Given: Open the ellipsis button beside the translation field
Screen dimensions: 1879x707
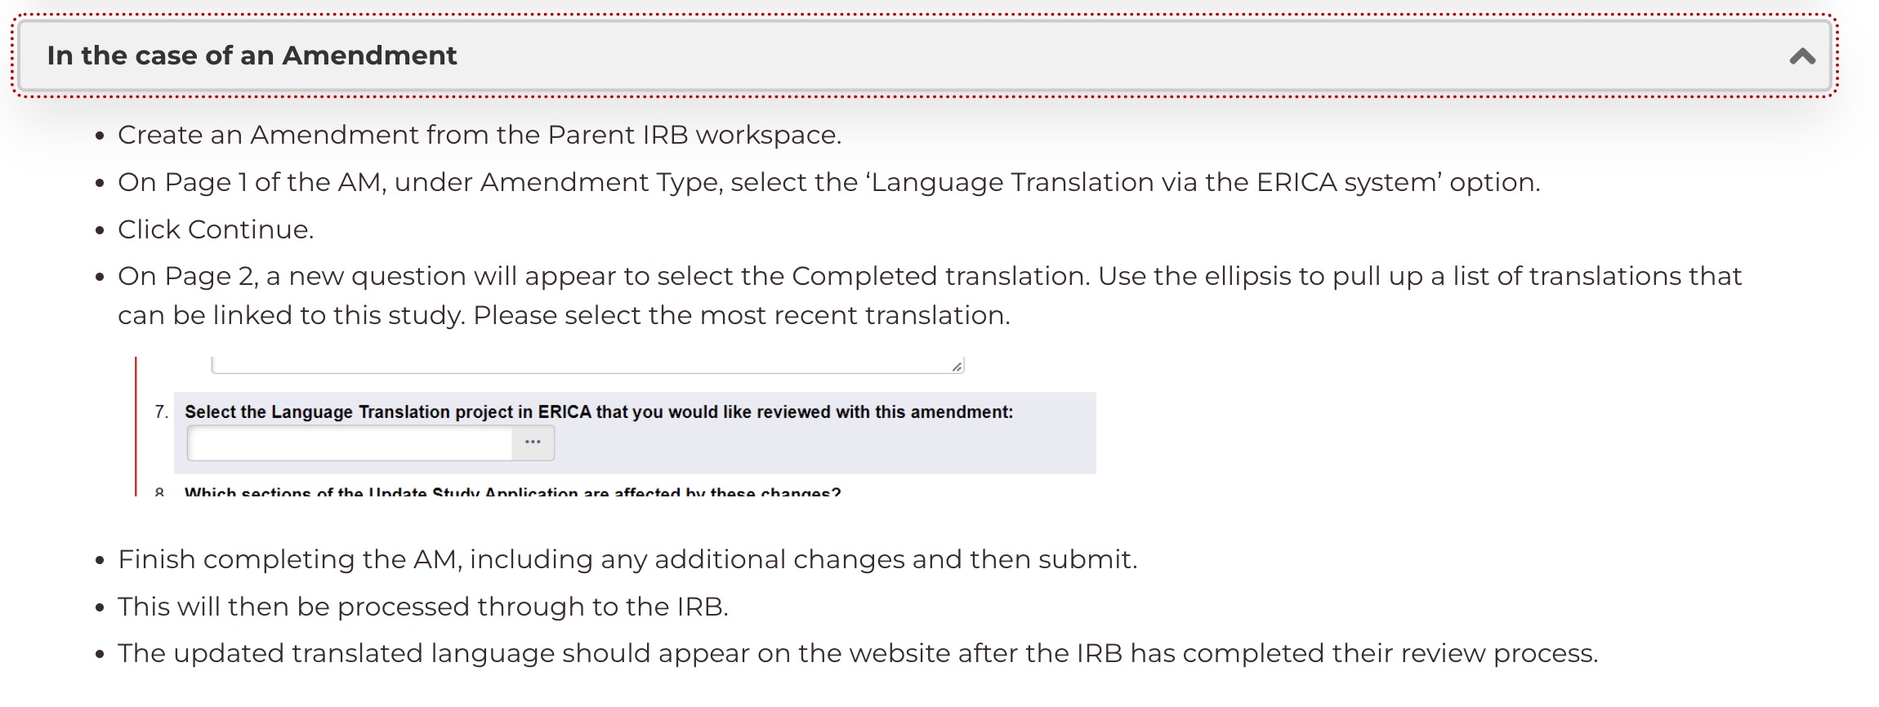Looking at the screenshot, I should click(x=533, y=442).
